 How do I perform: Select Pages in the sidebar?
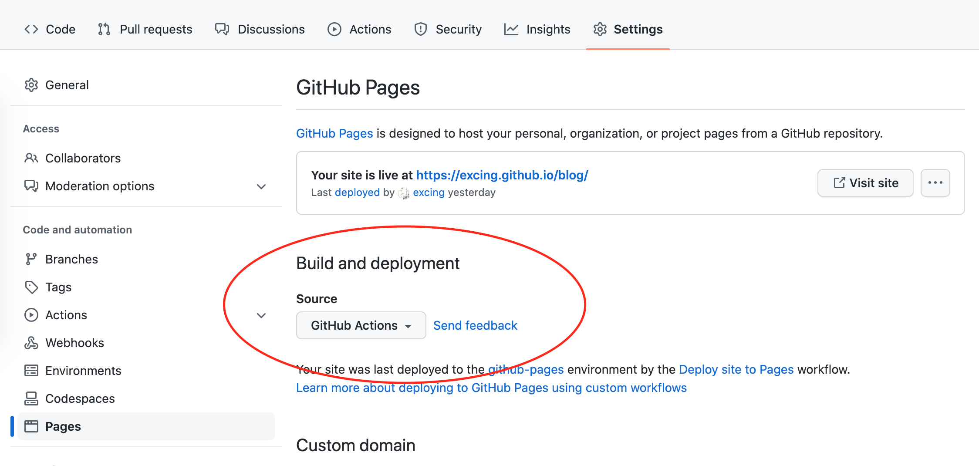pos(146,426)
